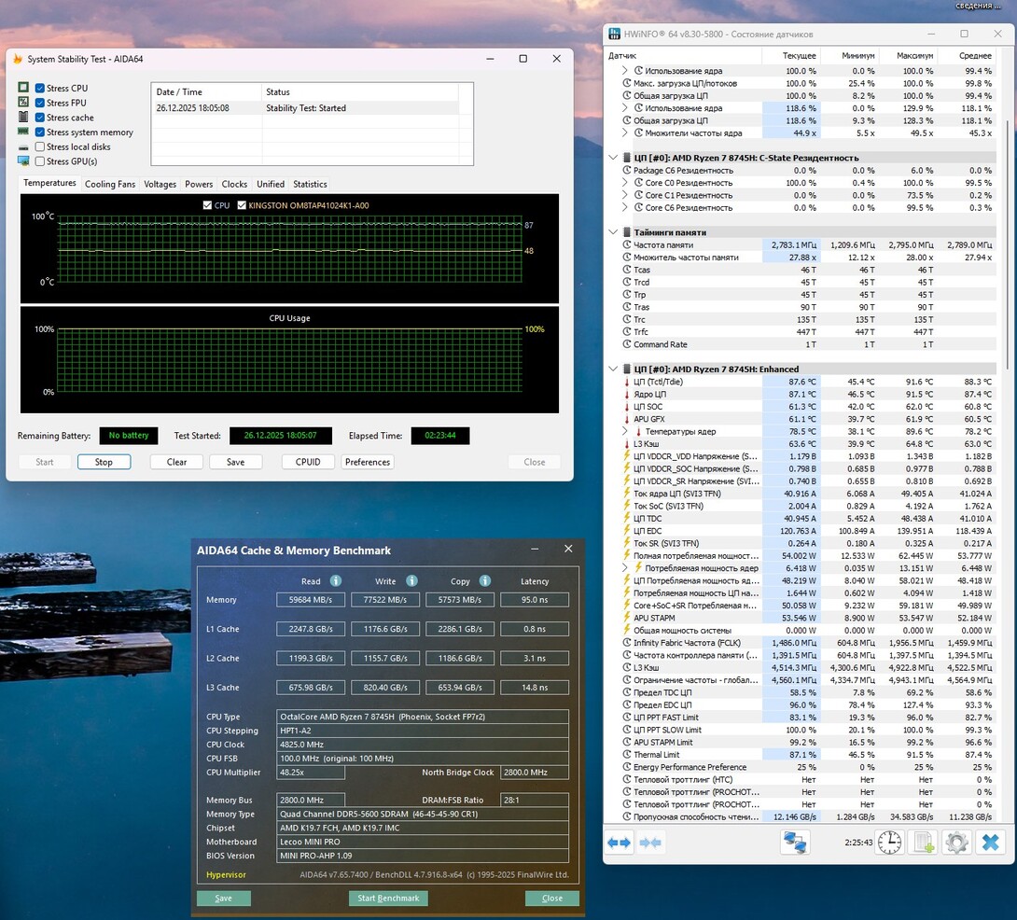Switch to the Cooling Fans tab
1017x920 pixels.
point(110,184)
